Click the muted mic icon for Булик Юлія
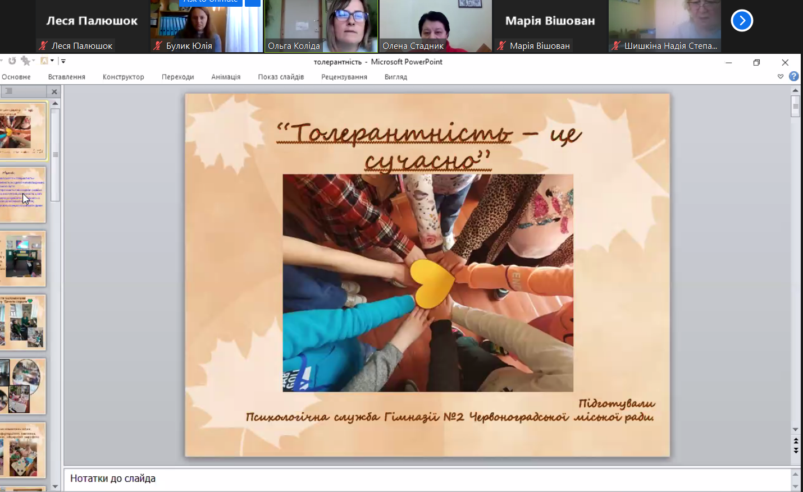Image resolution: width=803 pixels, height=492 pixels. coord(158,46)
